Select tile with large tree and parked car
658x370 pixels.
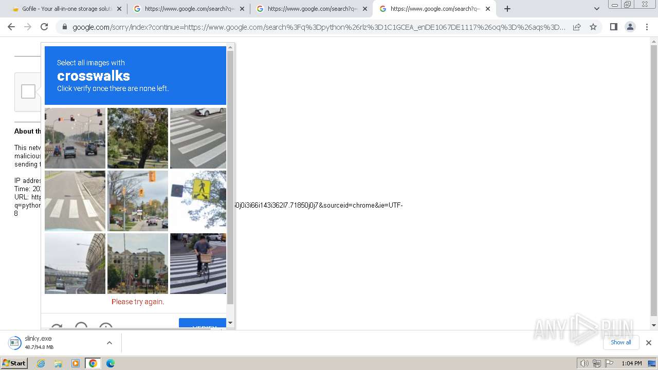[138, 138]
